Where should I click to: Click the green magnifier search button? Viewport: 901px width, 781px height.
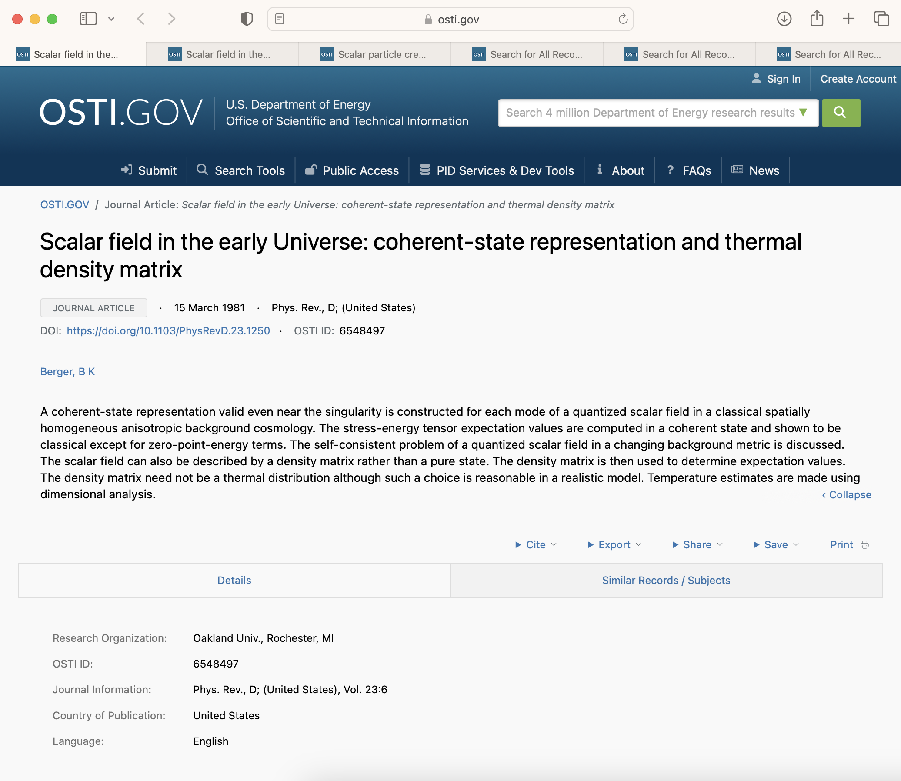pyautogui.click(x=841, y=113)
